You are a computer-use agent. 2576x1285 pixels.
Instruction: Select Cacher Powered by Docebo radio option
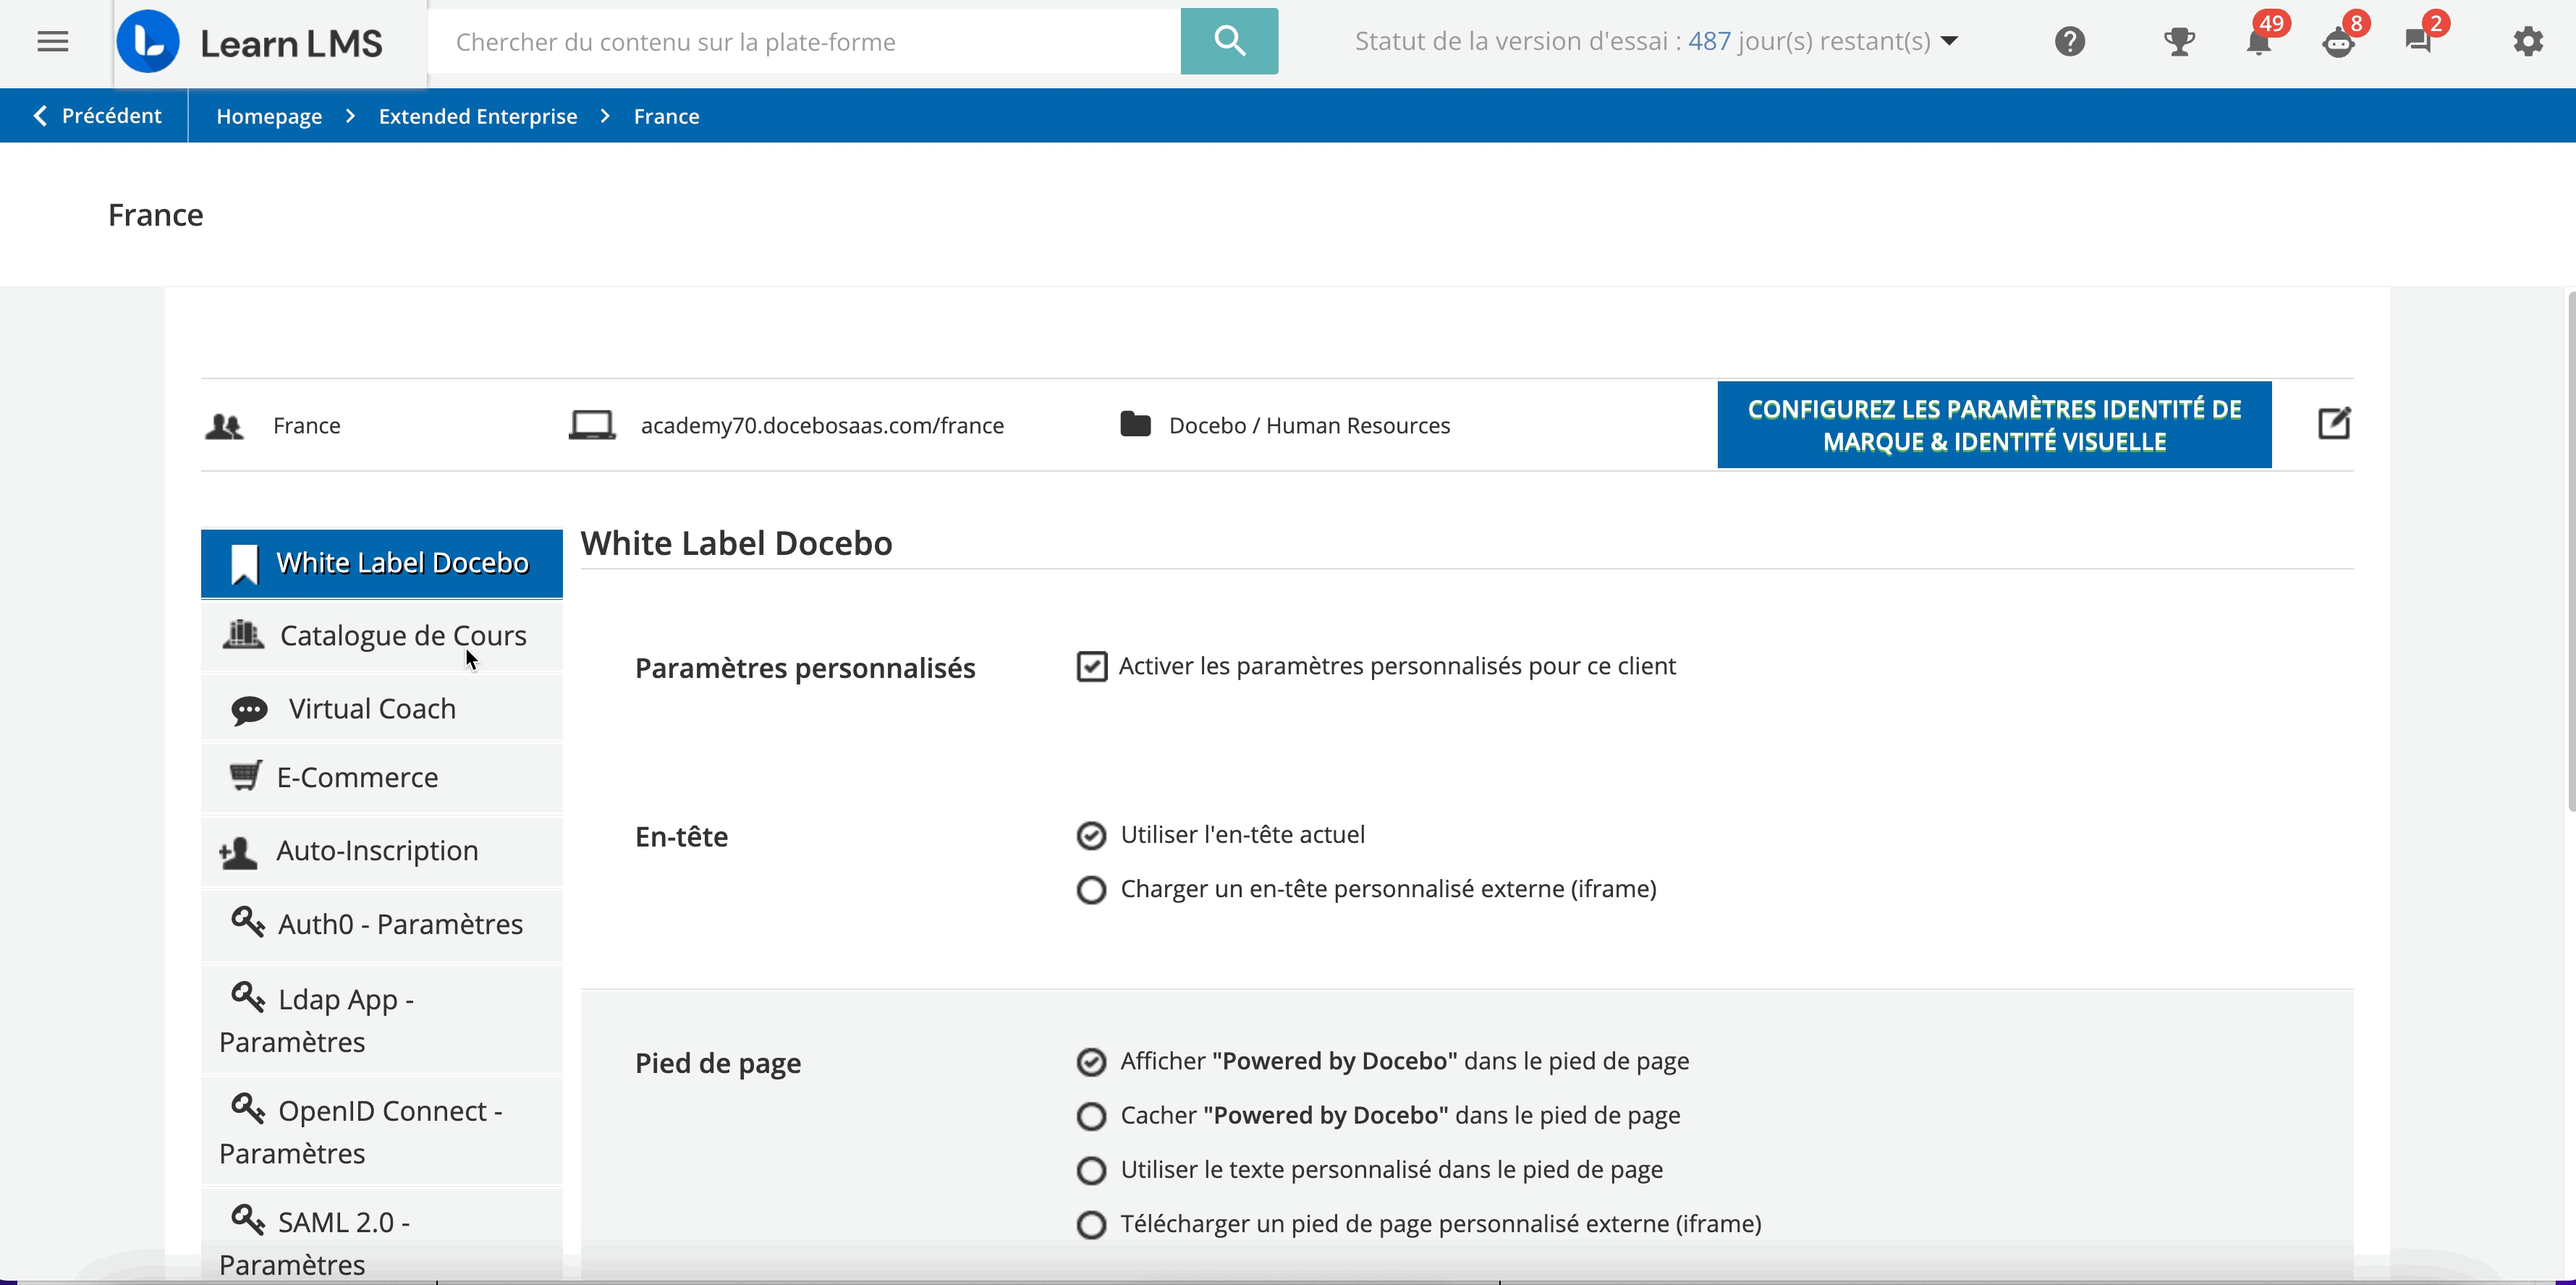pyautogui.click(x=1091, y=1116)
